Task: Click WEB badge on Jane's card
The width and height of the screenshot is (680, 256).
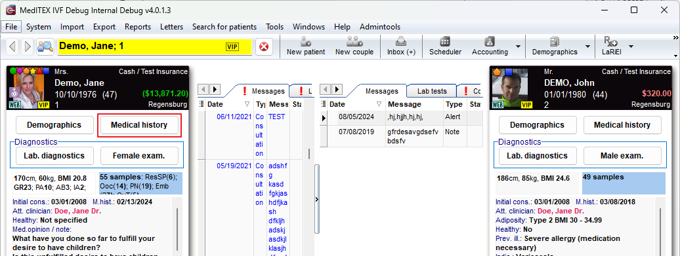Action: point(14,105)
